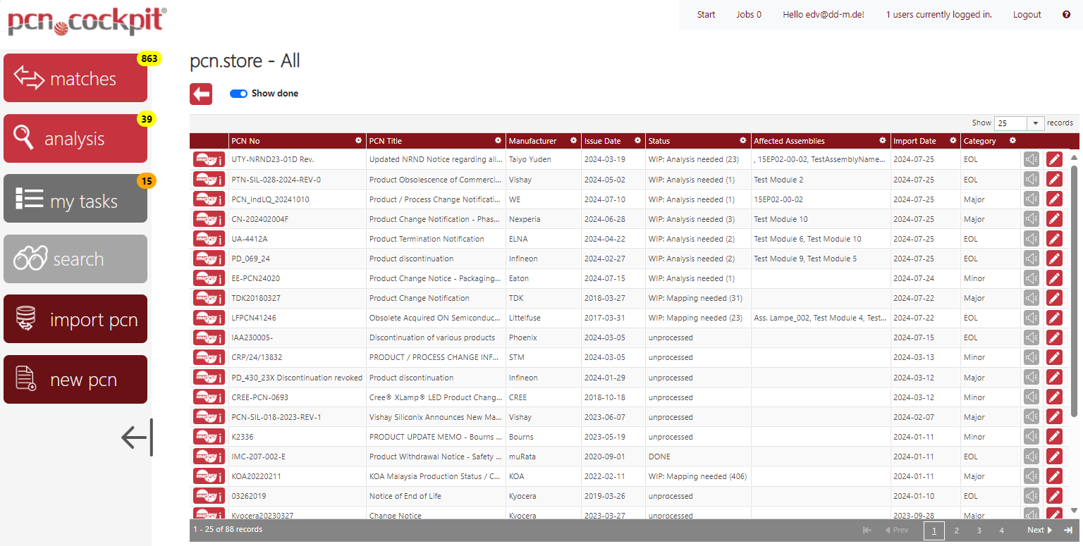
Task: Collapse the sidebar with left arrow icon
Action: click(136, 438)
